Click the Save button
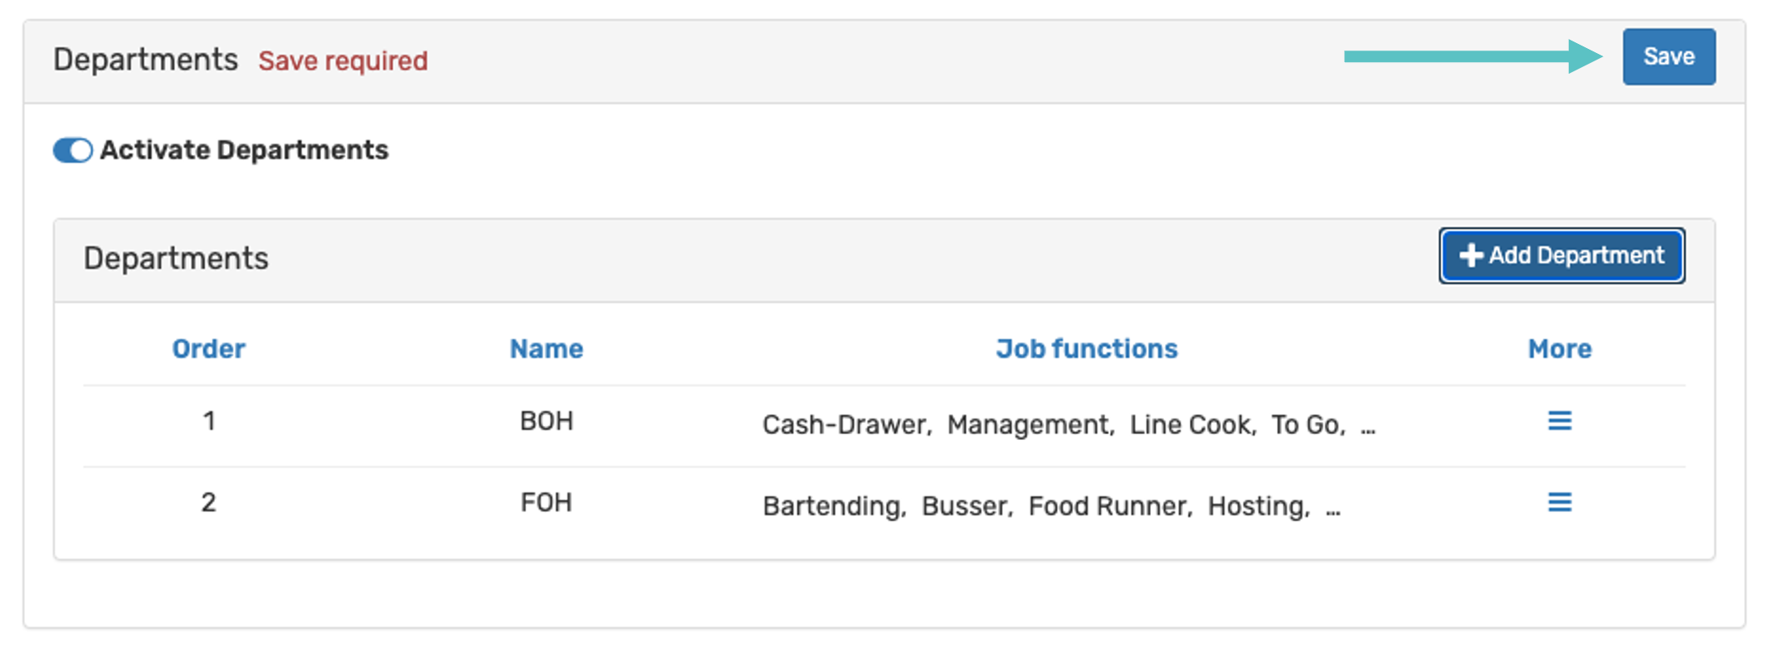Viewport: 1768px width, 653px height. click(x=1668, y=56)
